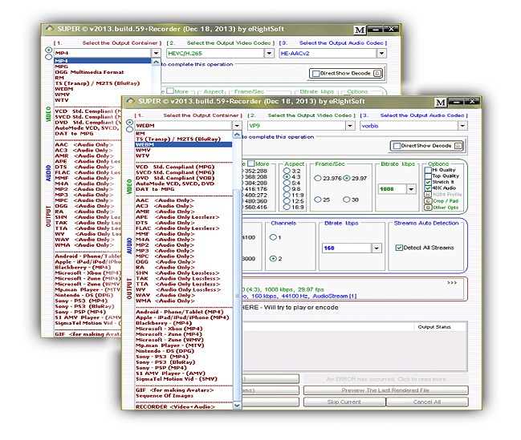The image size is (521, 440).
Task: Select 2 audio channels
Action: tap(273, 259)
